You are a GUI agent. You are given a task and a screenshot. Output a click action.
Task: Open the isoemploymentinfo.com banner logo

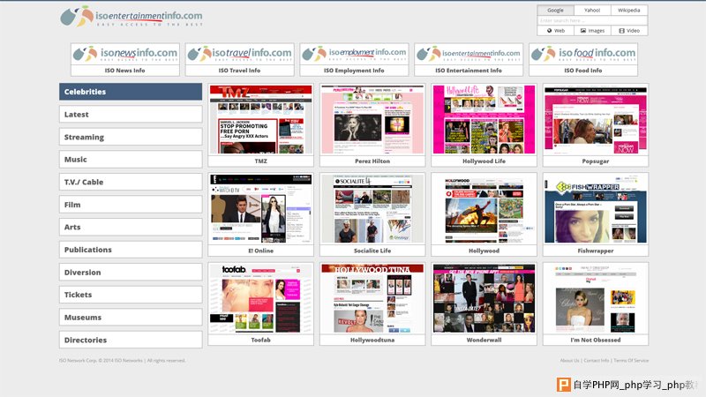pyautogui.click(x=354, y=54)
